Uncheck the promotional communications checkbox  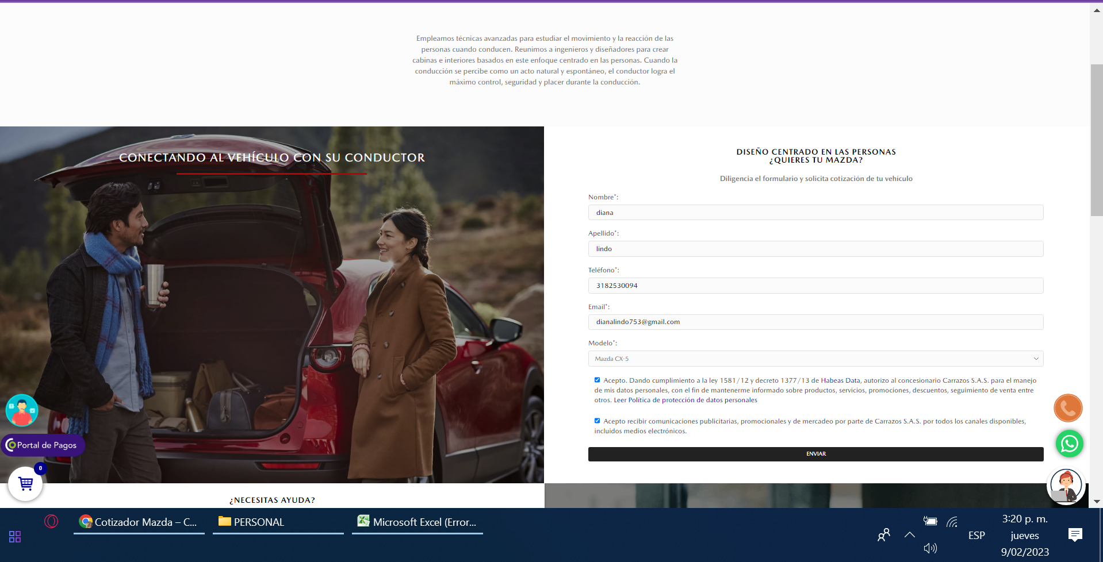tap(597, 421)
